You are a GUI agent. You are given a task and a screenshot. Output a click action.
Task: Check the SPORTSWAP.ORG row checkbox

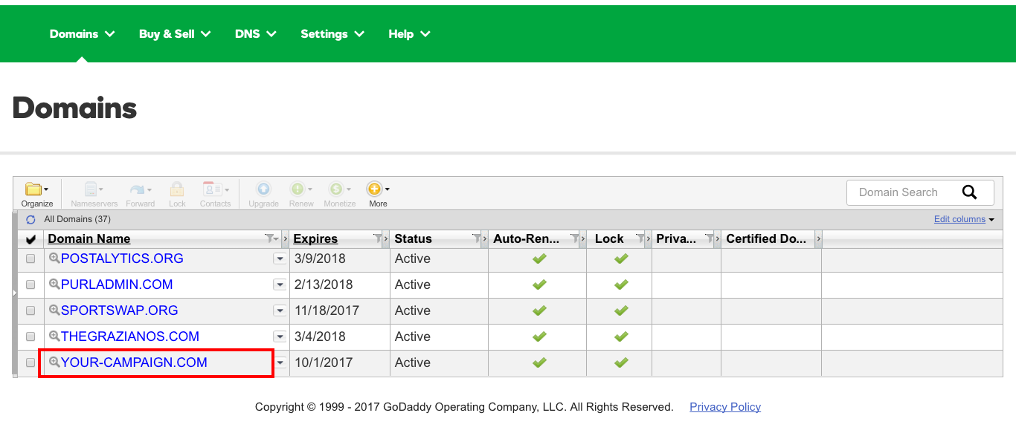point(30,311)
